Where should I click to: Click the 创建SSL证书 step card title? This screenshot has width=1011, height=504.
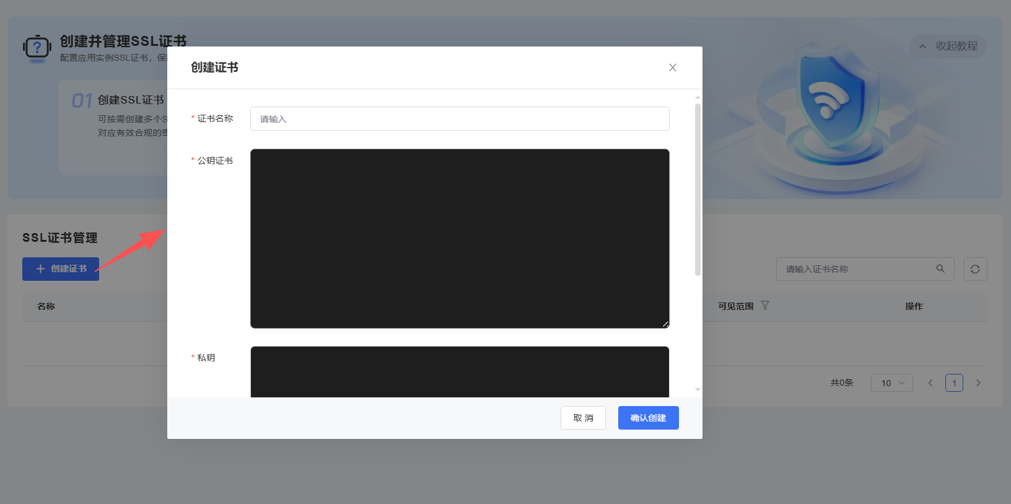[131, 100]
